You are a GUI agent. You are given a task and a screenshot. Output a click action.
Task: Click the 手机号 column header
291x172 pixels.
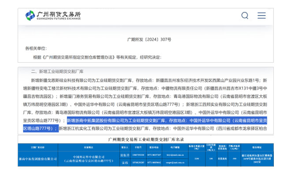(138, 147)
